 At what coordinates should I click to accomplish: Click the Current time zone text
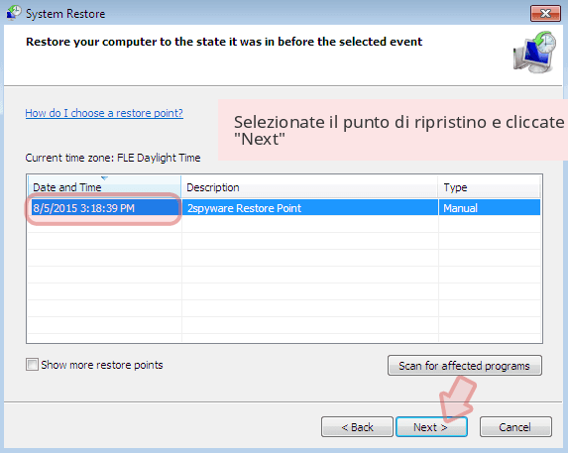[x=113, y=158]
